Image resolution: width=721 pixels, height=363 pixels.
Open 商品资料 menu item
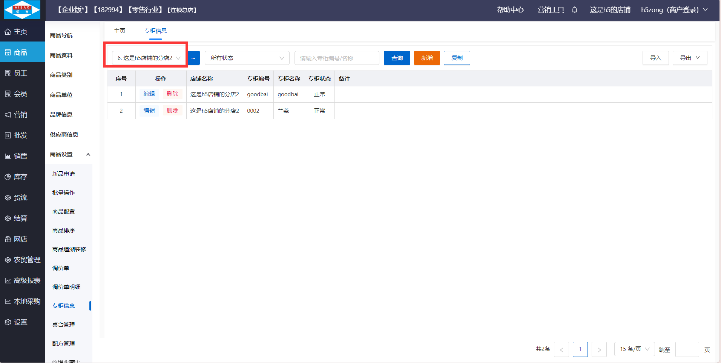click(61, 55)
